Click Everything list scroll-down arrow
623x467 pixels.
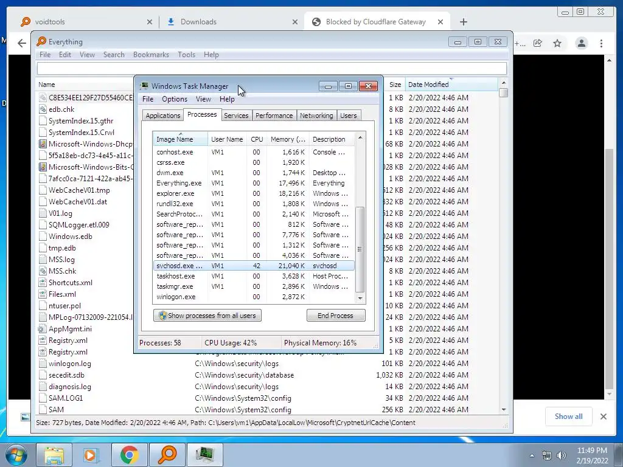point(504,409)
